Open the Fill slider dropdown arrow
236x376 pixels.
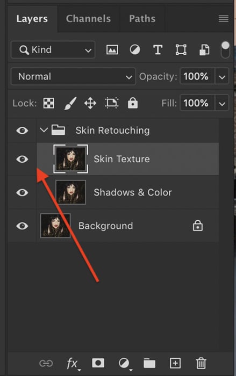coord(222,103)
